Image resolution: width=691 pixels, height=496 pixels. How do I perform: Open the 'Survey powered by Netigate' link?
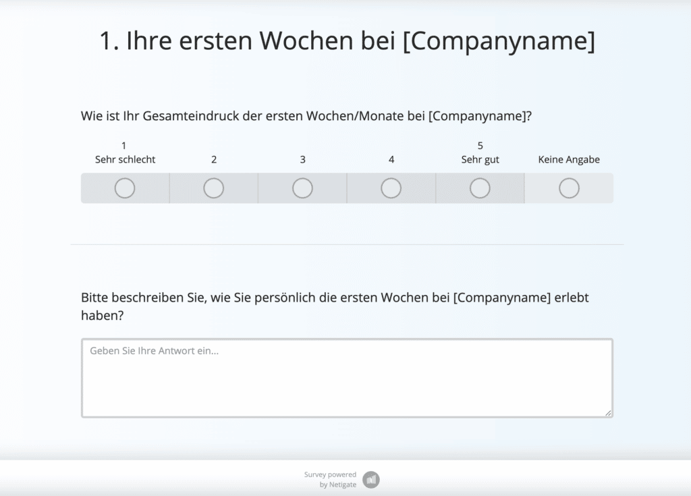pyautogui.click(x=329, y=479)
